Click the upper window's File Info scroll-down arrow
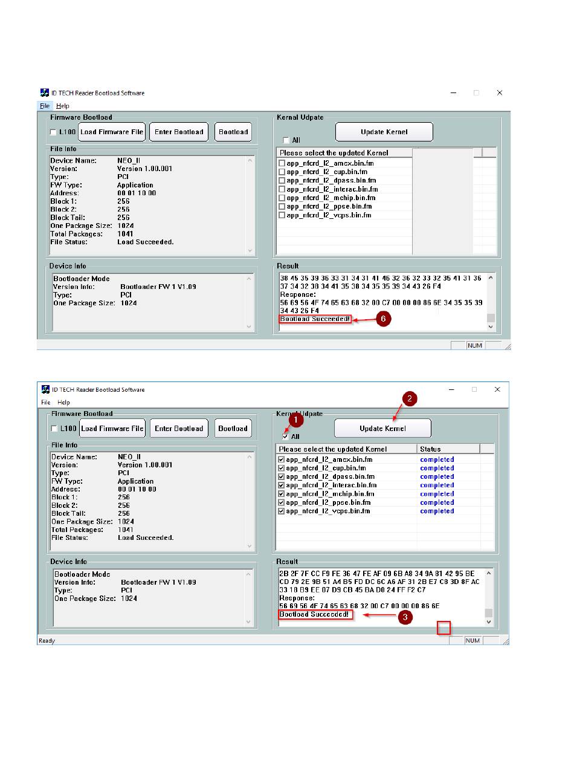Image resolution: width=574 pixels, height=766 pixels. point(251,250)
